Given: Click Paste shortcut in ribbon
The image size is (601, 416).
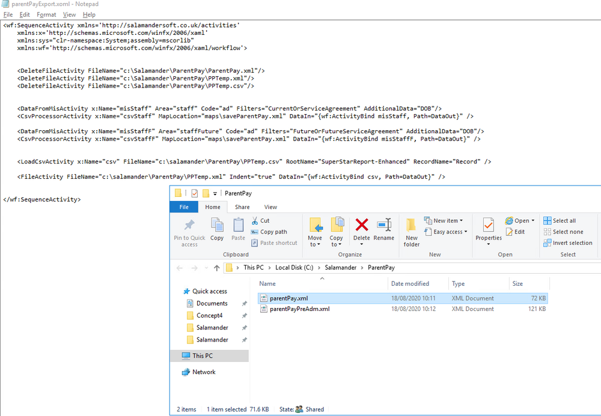Looking at the screenshot, I should pyautogui.click(x=275, y=243).
